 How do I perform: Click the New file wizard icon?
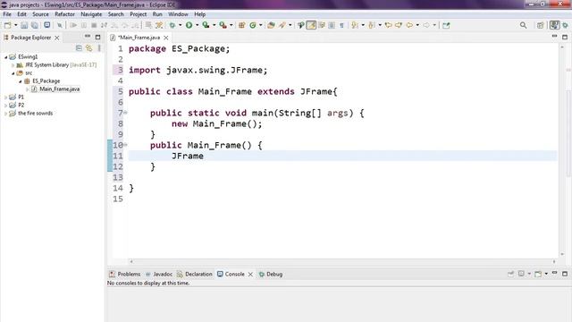(7, 25)
